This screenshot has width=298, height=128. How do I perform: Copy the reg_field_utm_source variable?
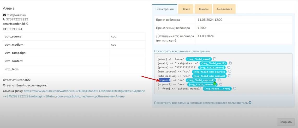coord(229,72)
